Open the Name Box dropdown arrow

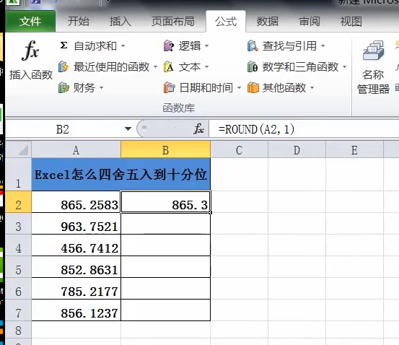128,129
